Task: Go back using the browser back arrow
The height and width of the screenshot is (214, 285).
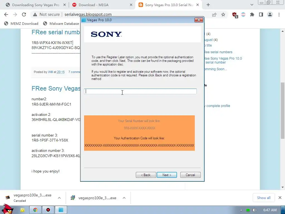Action: pos(6,14)
